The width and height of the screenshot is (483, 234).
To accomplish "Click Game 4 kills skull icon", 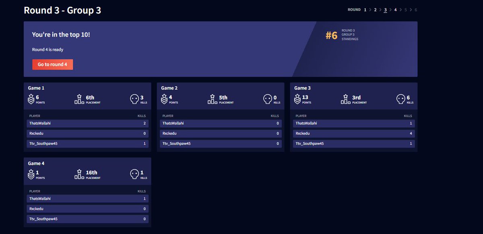I will coord(134,174).
